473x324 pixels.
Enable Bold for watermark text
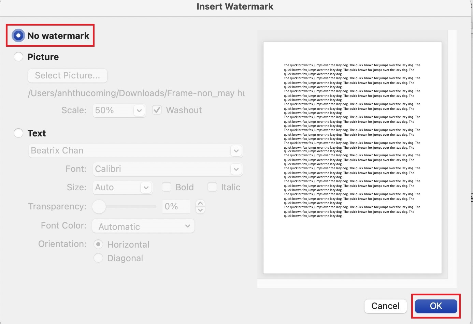[x=166, y=187]
